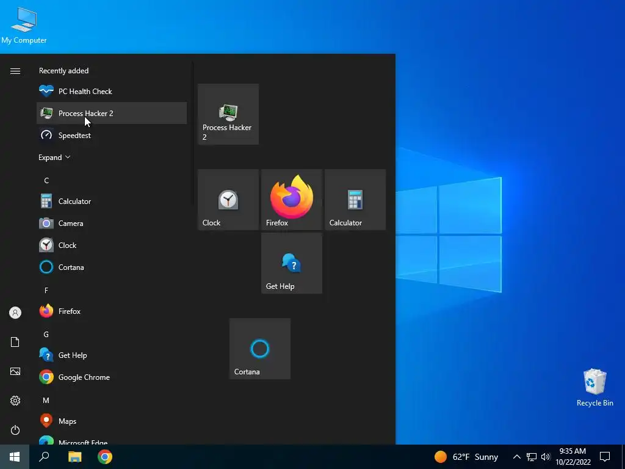Open the Action Center notifications icon
Screen dimensions: 625x469
[605, 457]
